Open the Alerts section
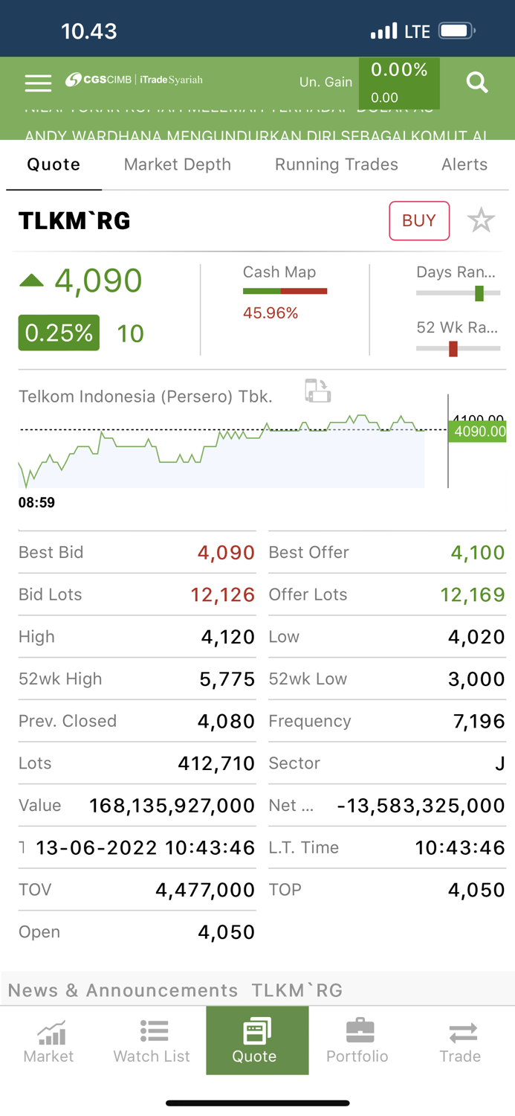 point(464,164)
